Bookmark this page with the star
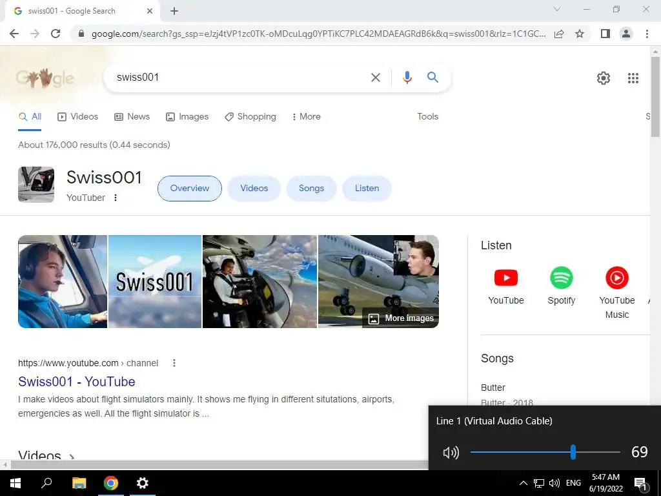This screenshot has height=496, width=661. [580, 34]
